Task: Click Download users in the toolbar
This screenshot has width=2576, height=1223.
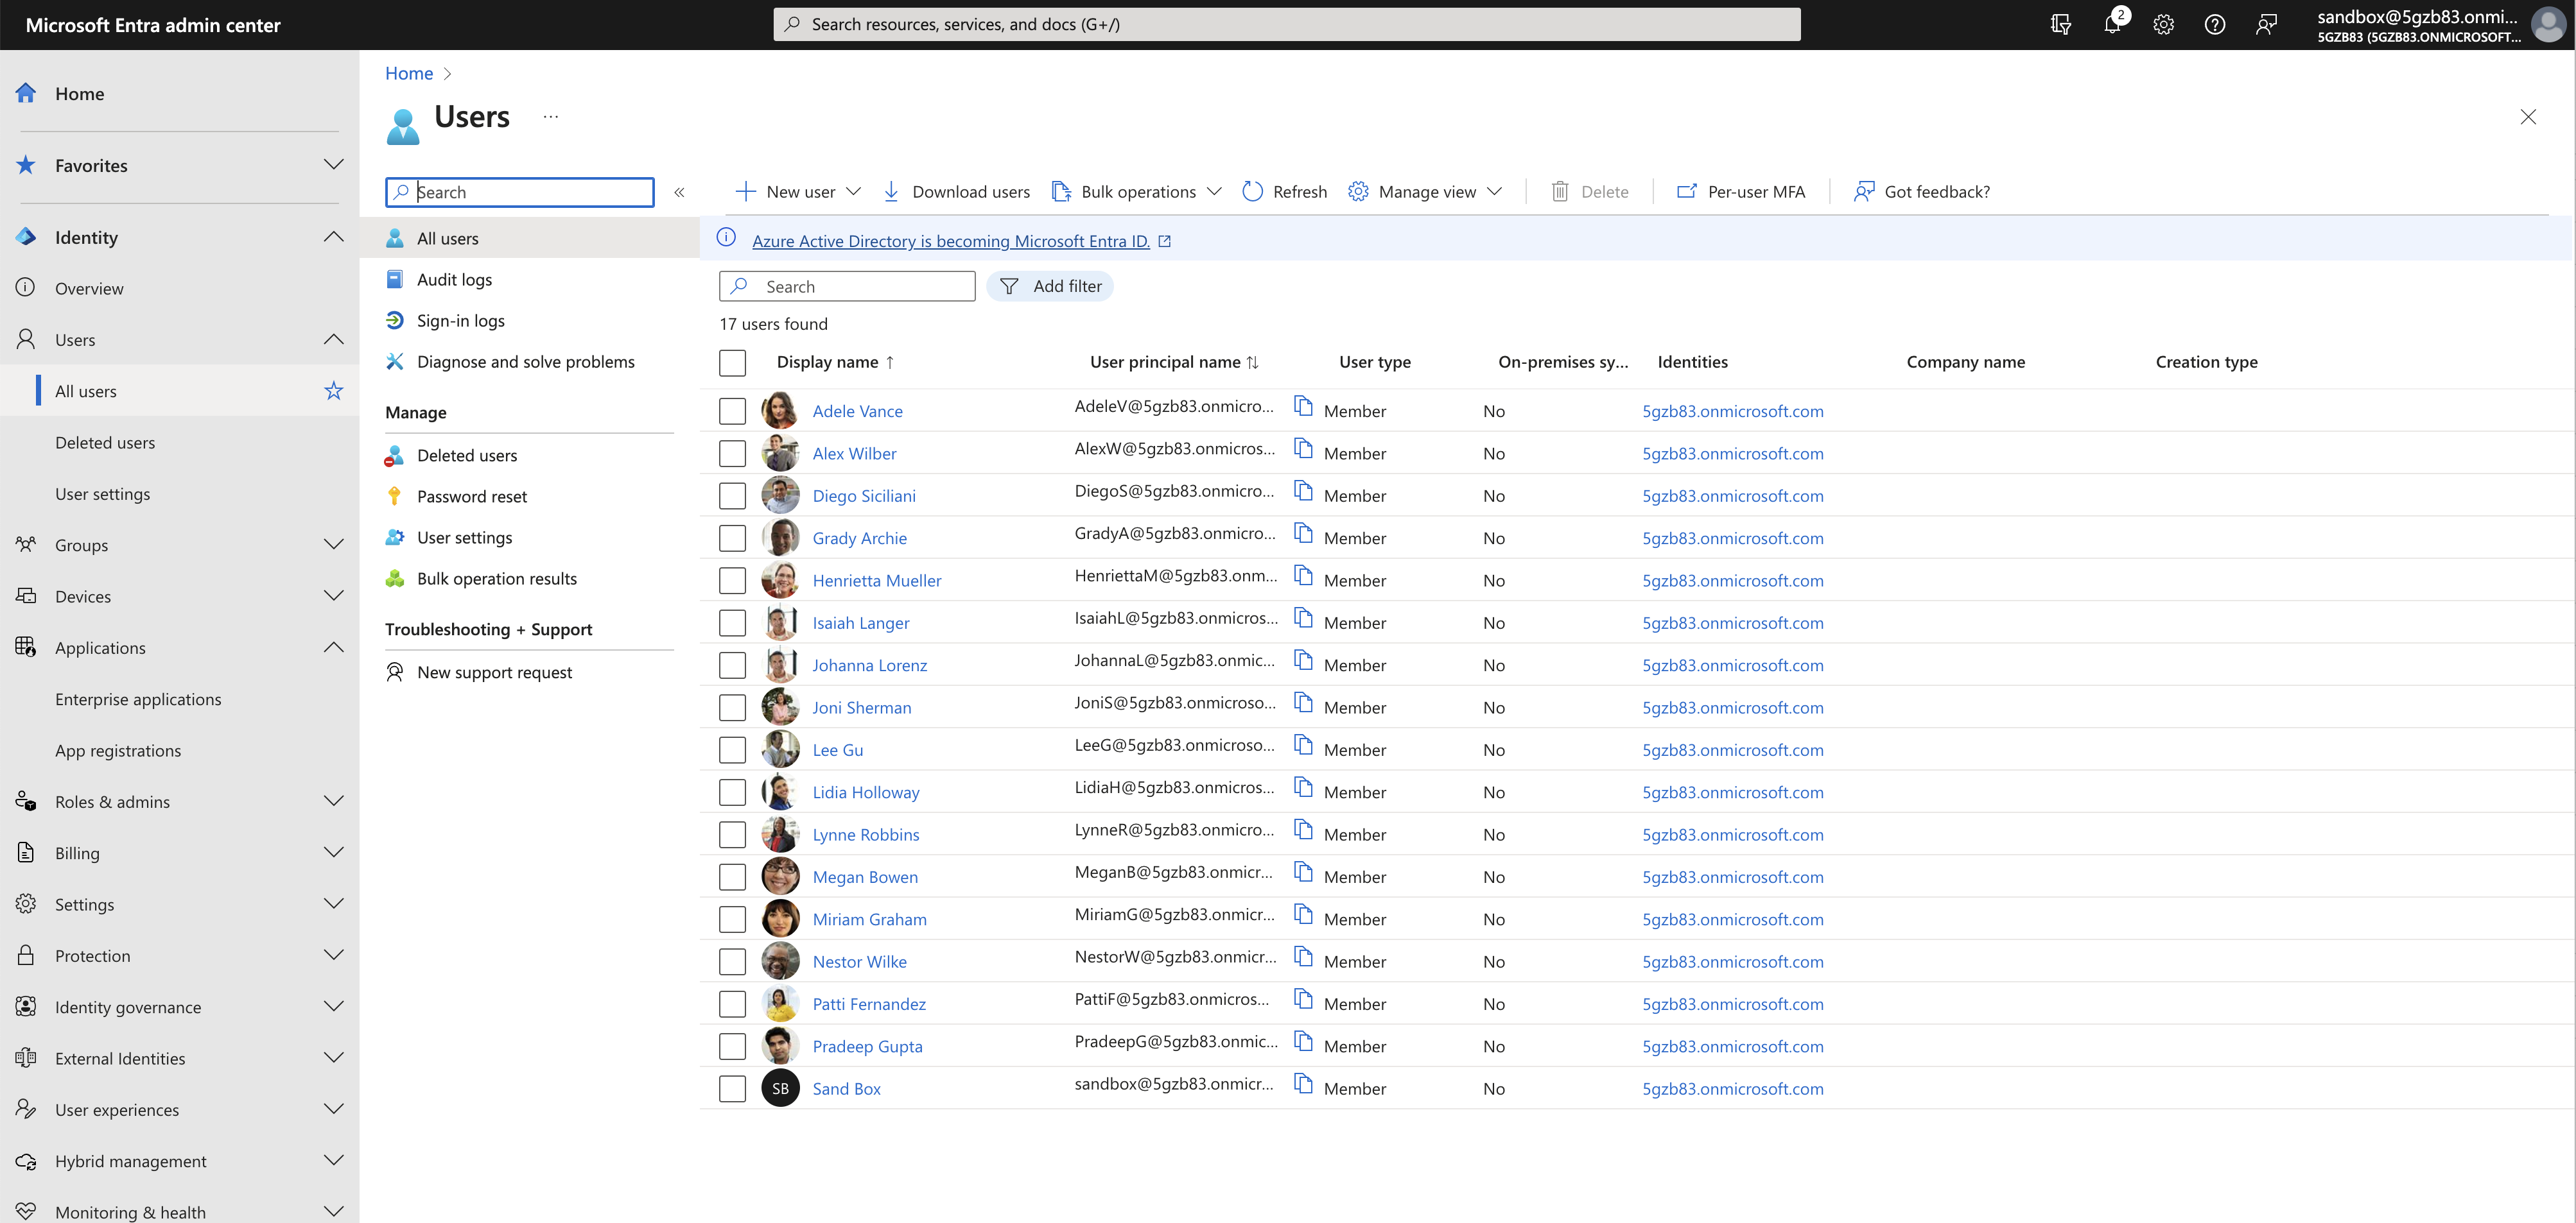Action: pos(956,192)
